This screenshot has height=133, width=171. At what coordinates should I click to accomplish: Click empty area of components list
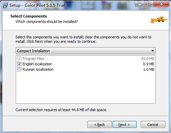[x=85, y=88]
